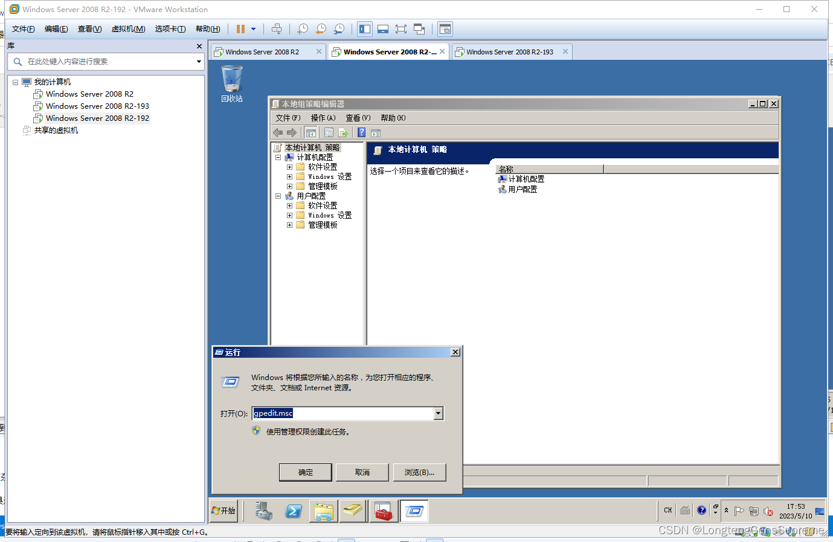Viewport: 833px width, 542px height.
Task: Click the 打开(O) input containing gpedit.msc
Action: tap(343, 413)
